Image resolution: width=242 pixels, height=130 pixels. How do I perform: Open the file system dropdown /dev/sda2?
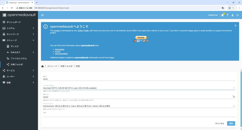pos(139,88)
